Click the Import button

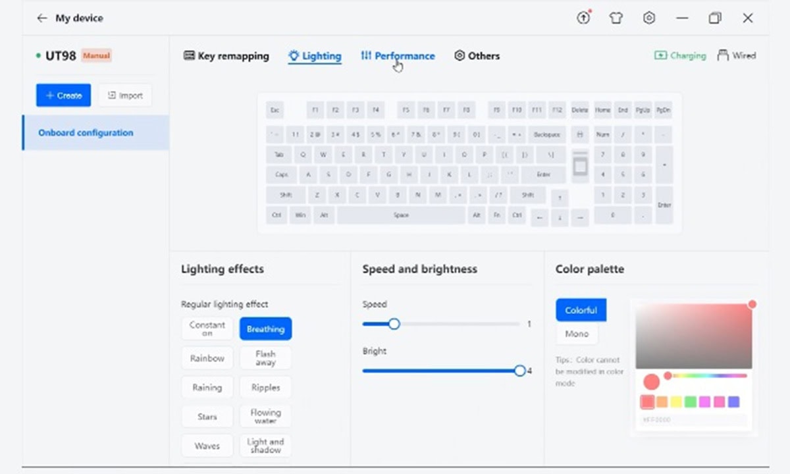point(124,95)
